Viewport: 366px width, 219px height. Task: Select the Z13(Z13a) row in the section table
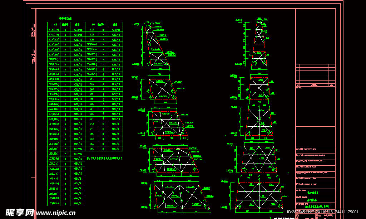click(x=54, y=30)
